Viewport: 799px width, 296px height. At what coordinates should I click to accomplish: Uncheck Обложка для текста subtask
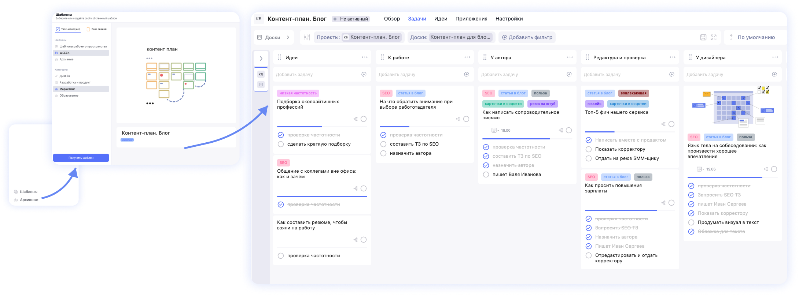[x=691, y=232]
